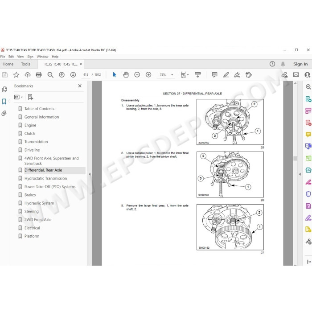Open the Bookmarks side panel icon
Viewport: 312px width, 312px height.
click(x=4, y=102)
